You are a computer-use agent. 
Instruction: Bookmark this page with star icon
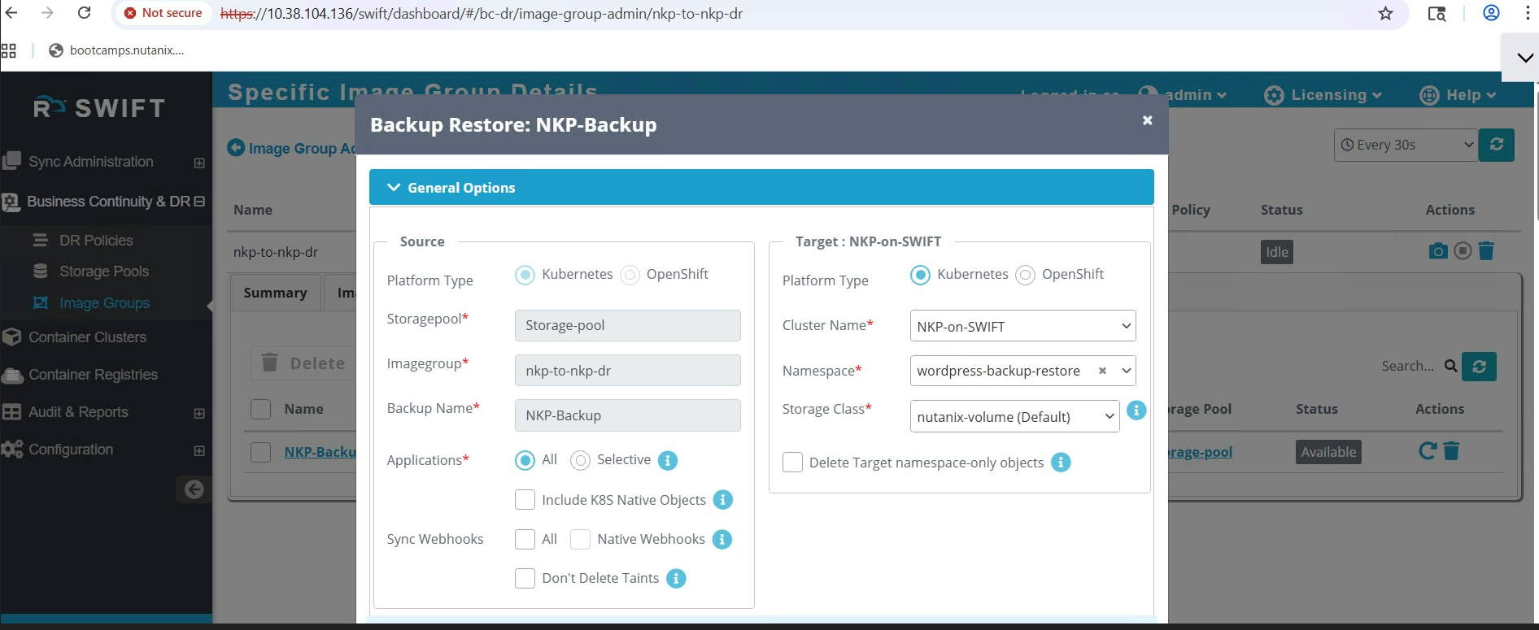click(x=1385, y=13)
